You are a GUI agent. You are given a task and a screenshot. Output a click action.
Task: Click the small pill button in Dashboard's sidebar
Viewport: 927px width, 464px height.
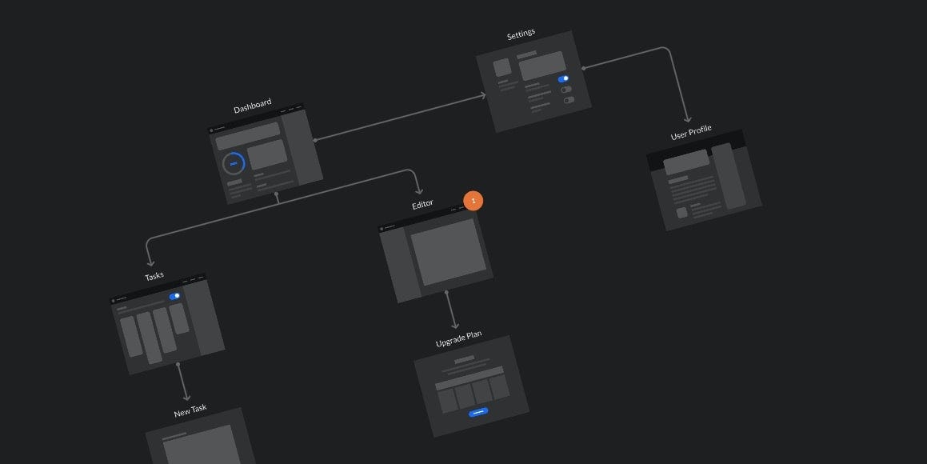click(x=235, y=182)
